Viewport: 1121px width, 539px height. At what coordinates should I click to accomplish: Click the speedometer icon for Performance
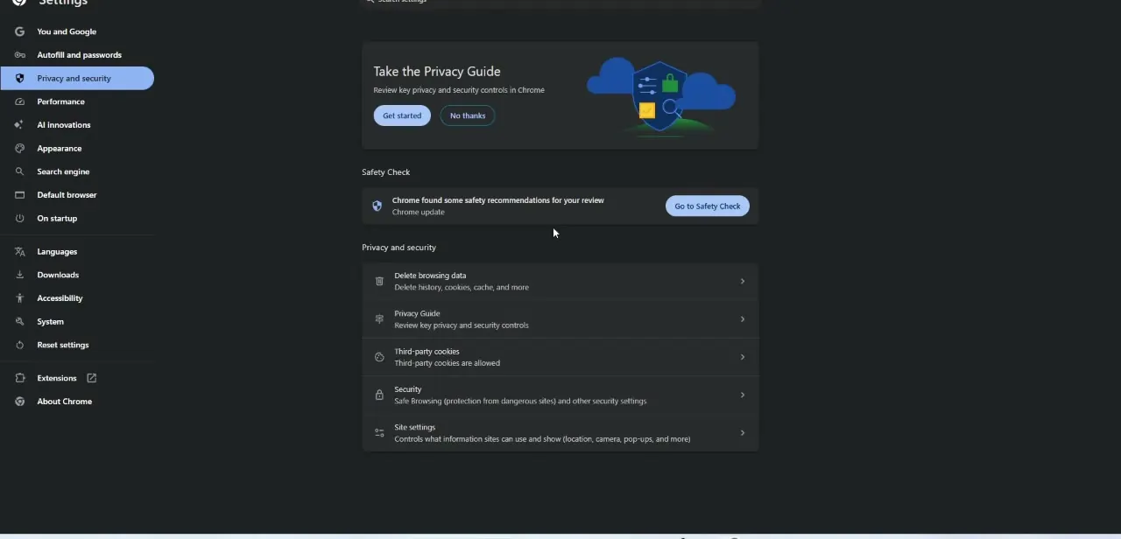click(19, 101)
